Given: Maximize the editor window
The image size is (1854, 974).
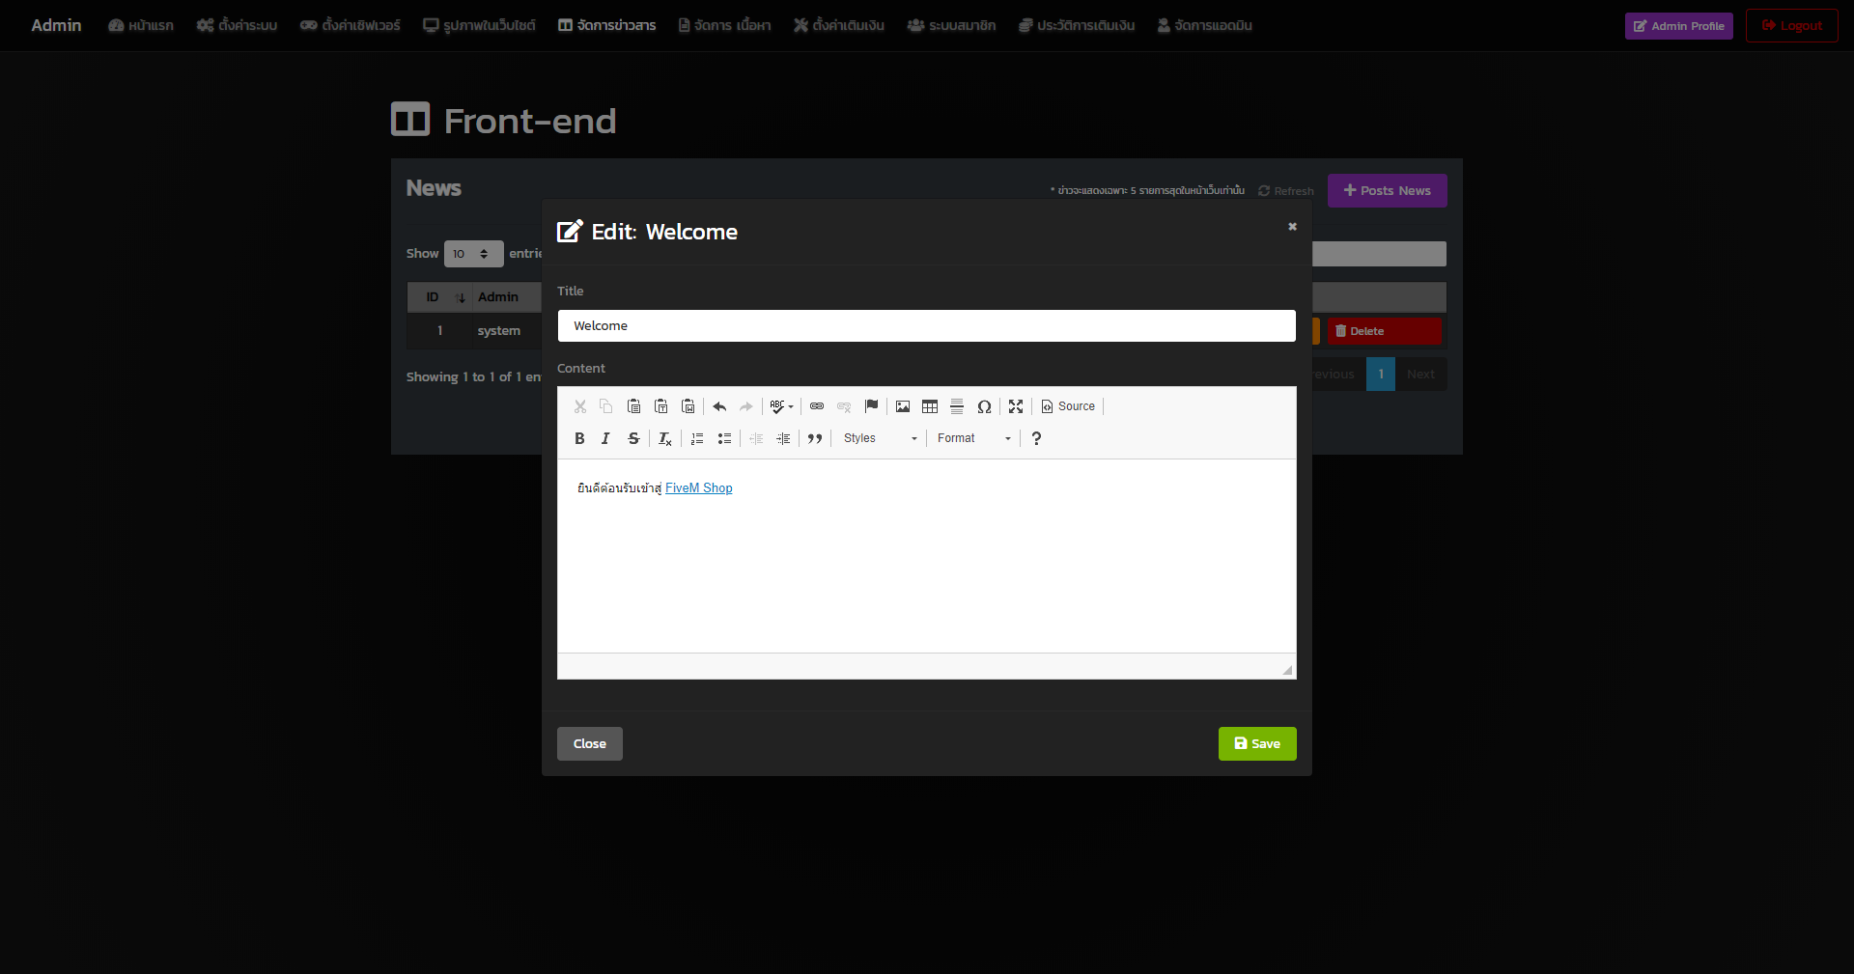Looking at the screenshot, I should tap(1016, 406).
